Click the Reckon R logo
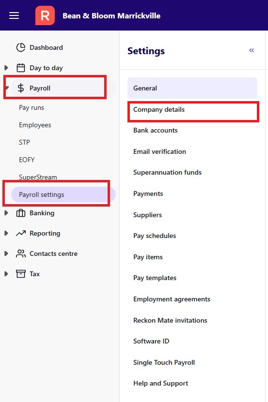The width and height of the screenshot is (268, 402). pos(45,15)
